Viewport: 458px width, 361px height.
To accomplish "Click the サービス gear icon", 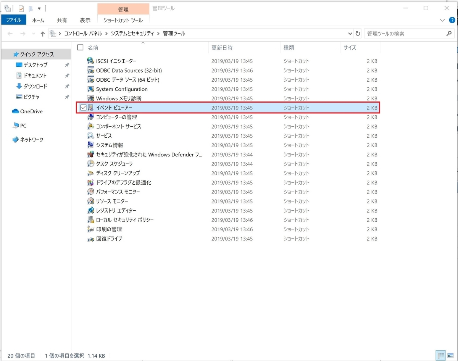I will pyautogui.click(x=90, y=136).
